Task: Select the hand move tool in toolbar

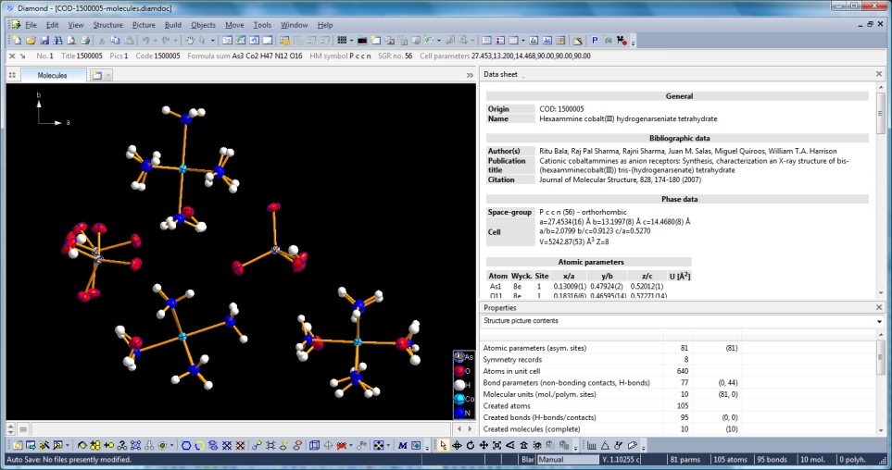Action: tap(190, 41)
